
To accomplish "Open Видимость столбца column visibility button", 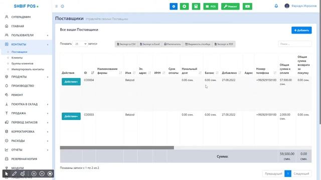I will (198, 44).
